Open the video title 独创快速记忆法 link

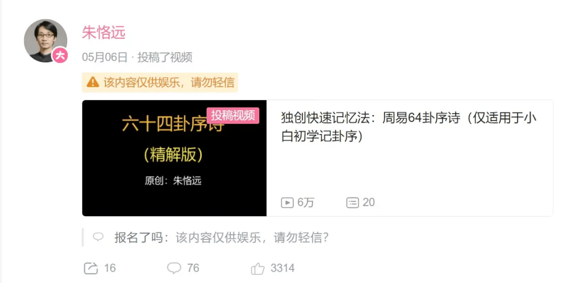409,127
